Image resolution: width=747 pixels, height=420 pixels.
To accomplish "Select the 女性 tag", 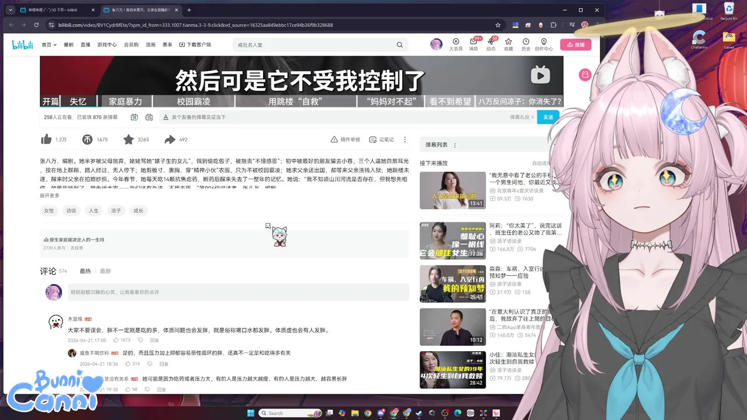I will [x=49, y=211].
